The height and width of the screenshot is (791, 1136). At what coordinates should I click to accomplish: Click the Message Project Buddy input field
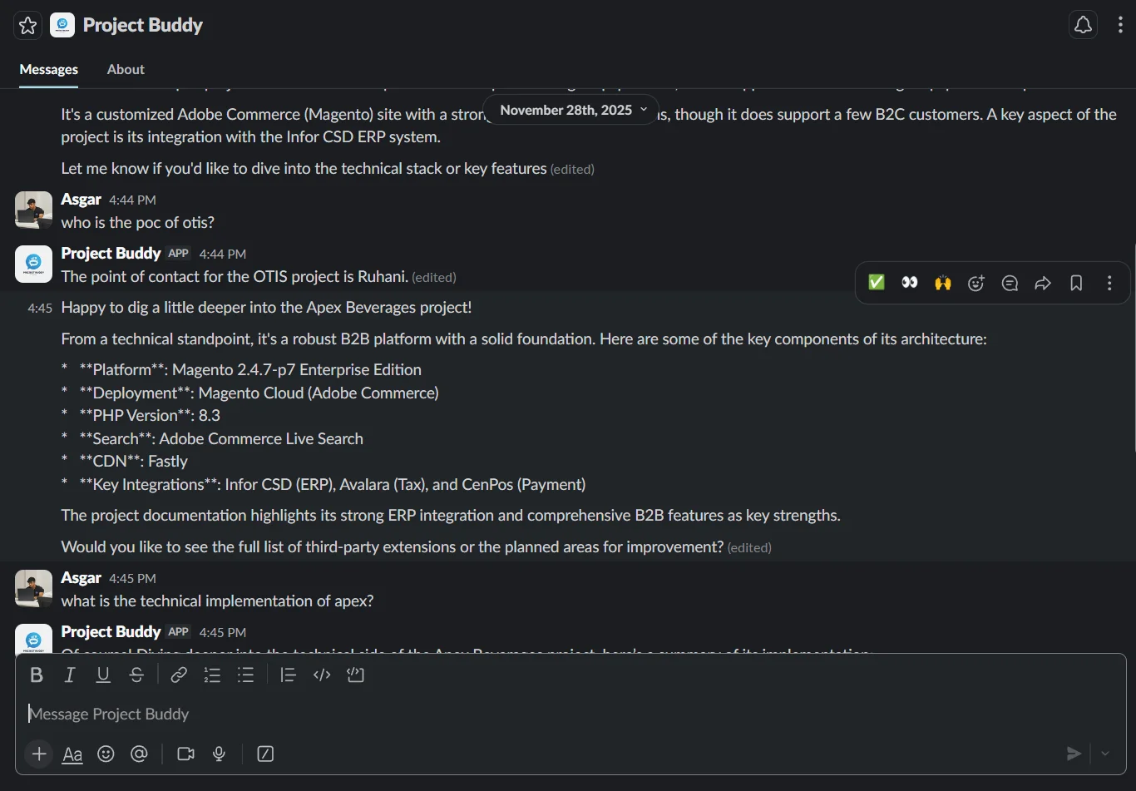(570, 714)
